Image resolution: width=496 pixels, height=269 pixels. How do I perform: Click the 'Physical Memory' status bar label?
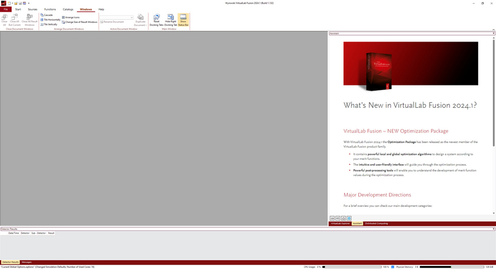tap(405, 267)
